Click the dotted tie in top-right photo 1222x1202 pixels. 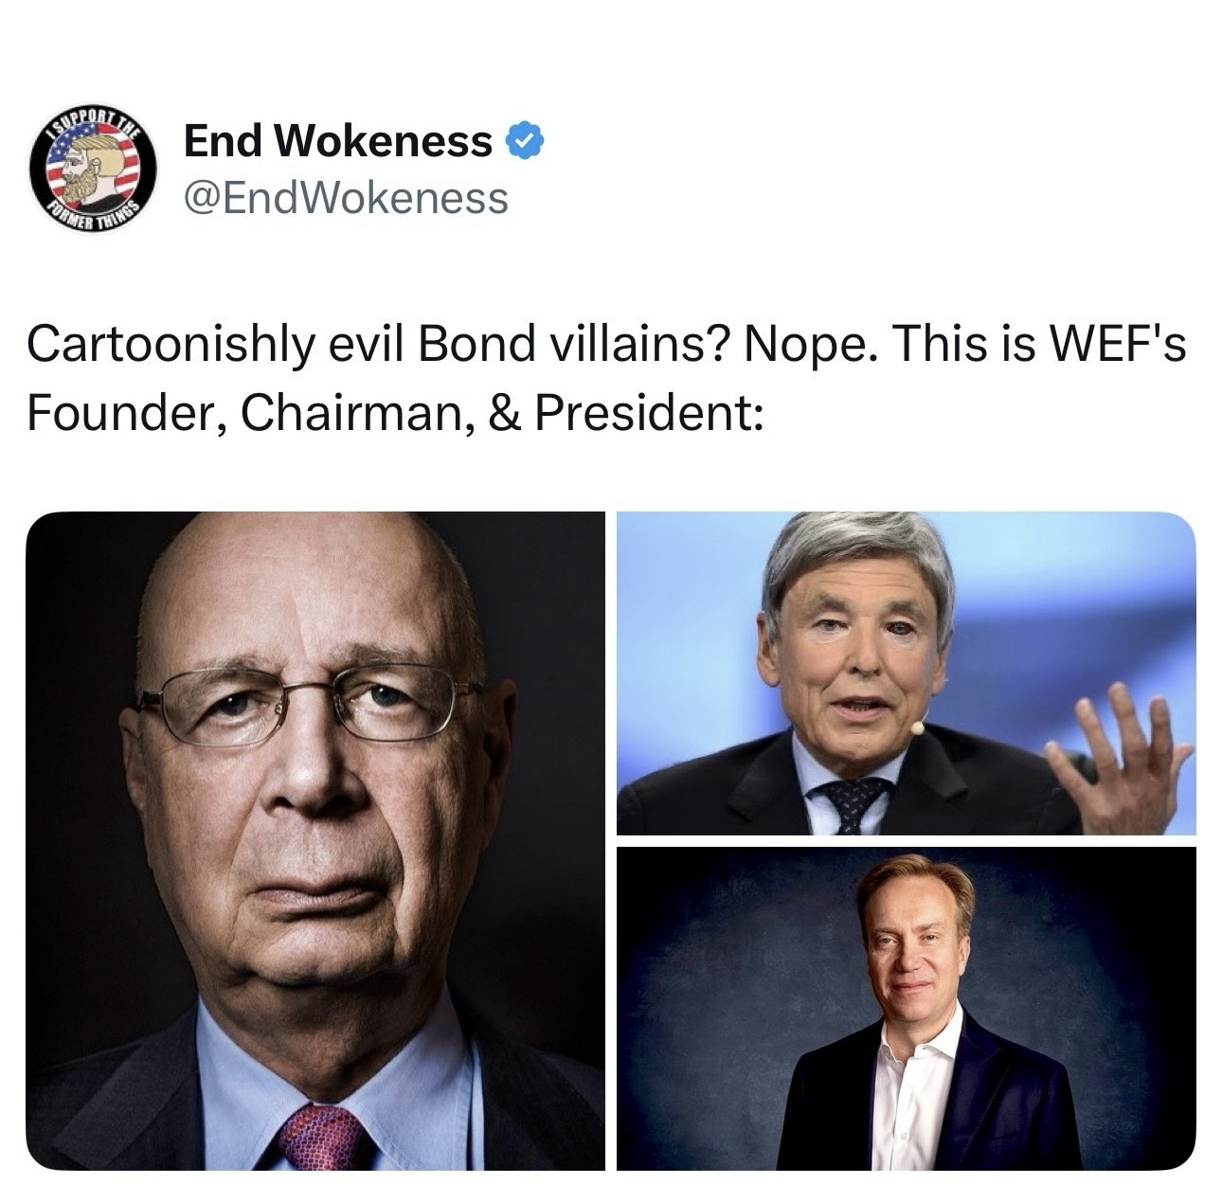coord(848,805)
